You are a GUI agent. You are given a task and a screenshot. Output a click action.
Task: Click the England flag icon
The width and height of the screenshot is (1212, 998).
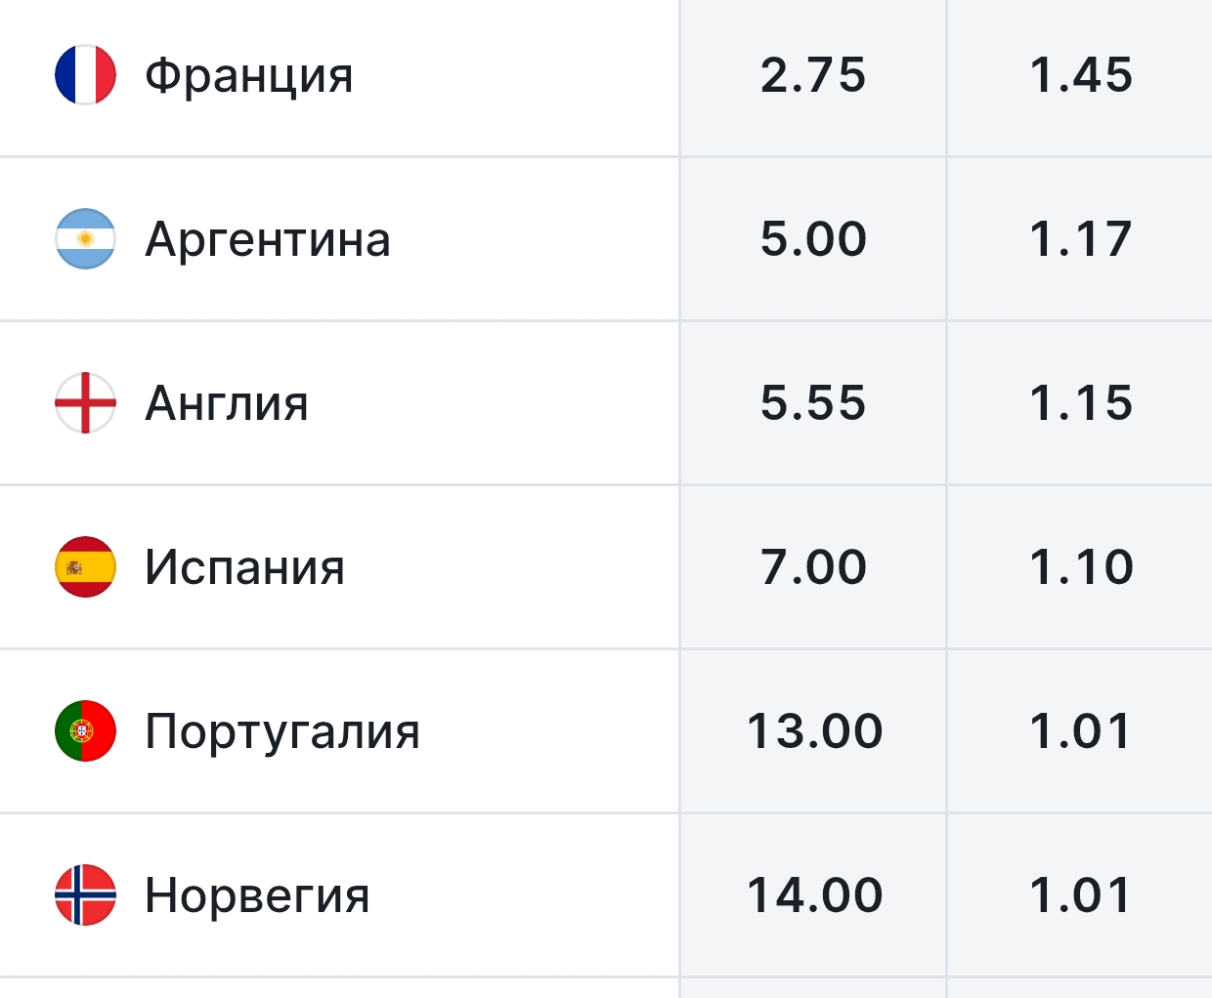coord(85,402)
